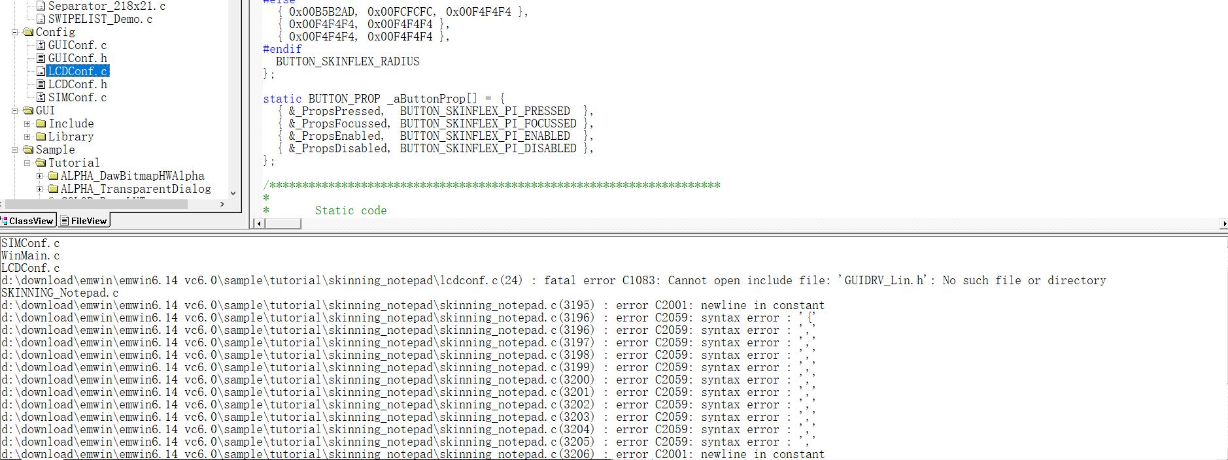Select the Sample folder icon

(x=28, y=150)
